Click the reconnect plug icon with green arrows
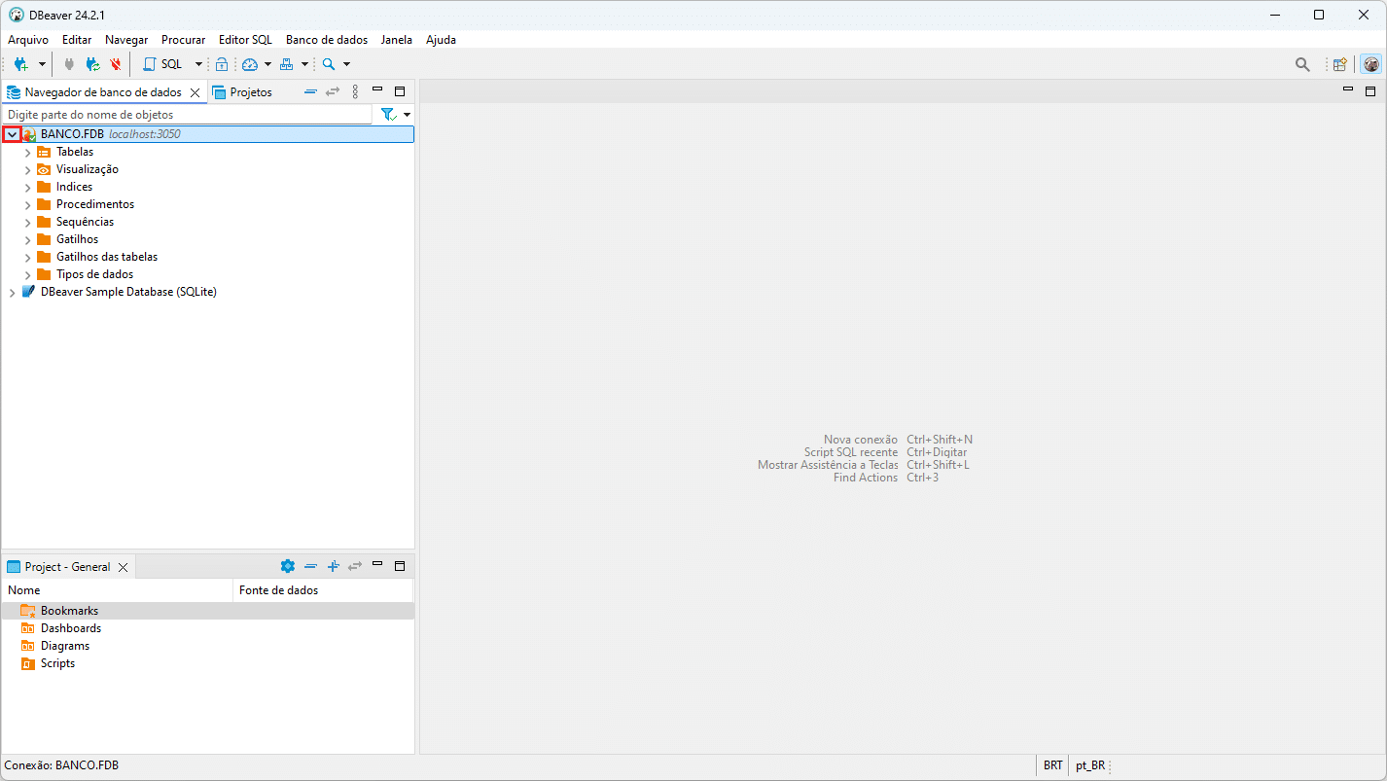The image size is (1387, 781). 92,64
